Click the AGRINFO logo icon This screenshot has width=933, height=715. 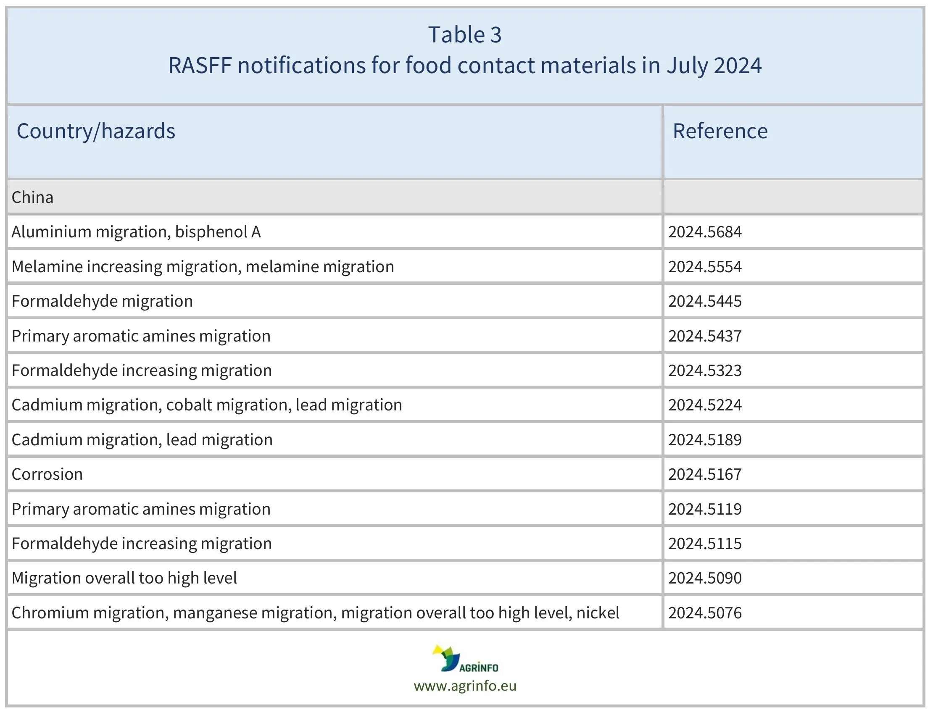pos(465,659)
